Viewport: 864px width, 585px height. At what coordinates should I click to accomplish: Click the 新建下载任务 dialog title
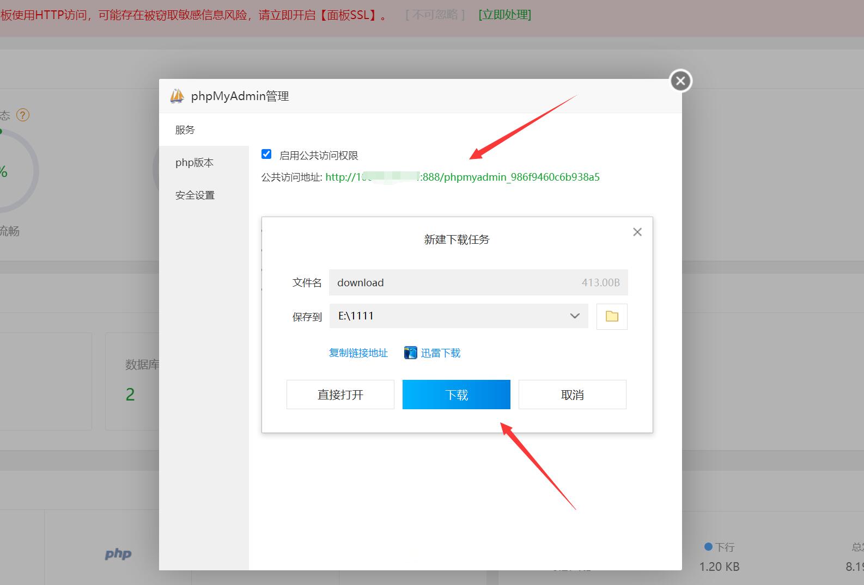coord(457,239)
